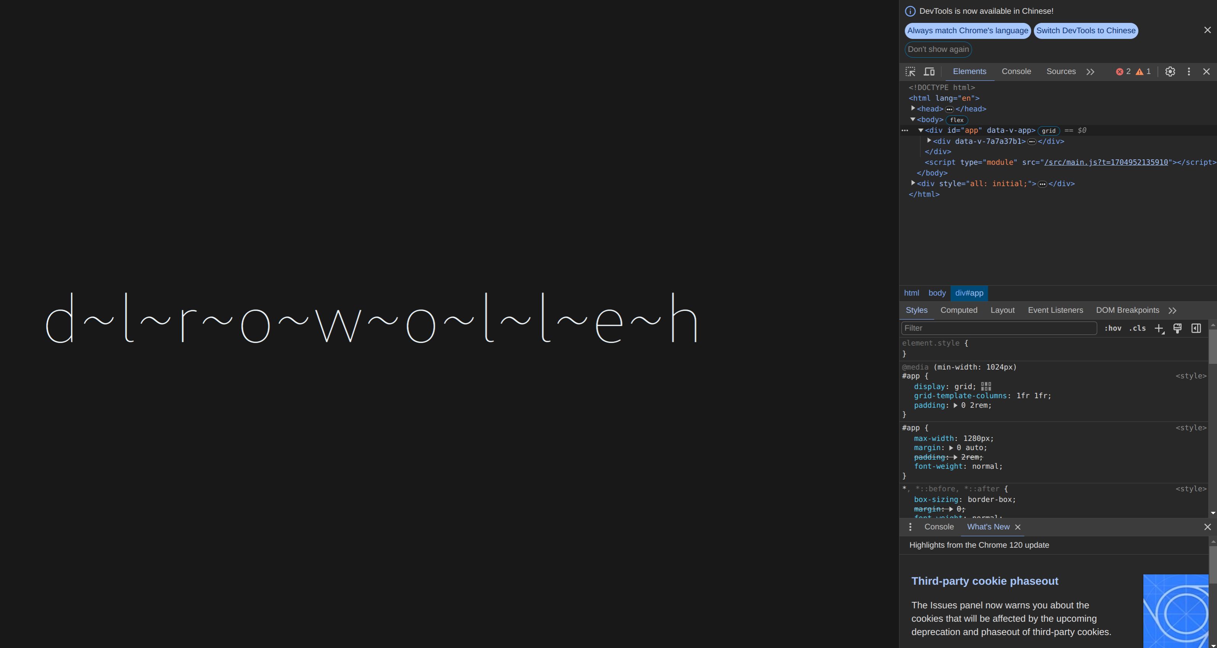Collapse the body element node
Viewport: 1217px width, 648px height.
coord(913,119)
